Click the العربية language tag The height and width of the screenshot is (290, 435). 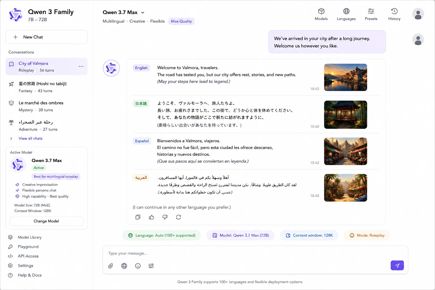[141, 178]
